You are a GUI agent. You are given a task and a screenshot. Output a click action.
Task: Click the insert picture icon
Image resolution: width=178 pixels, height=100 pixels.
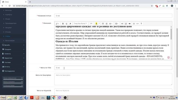pyautogui.click(x=126, y=24)
